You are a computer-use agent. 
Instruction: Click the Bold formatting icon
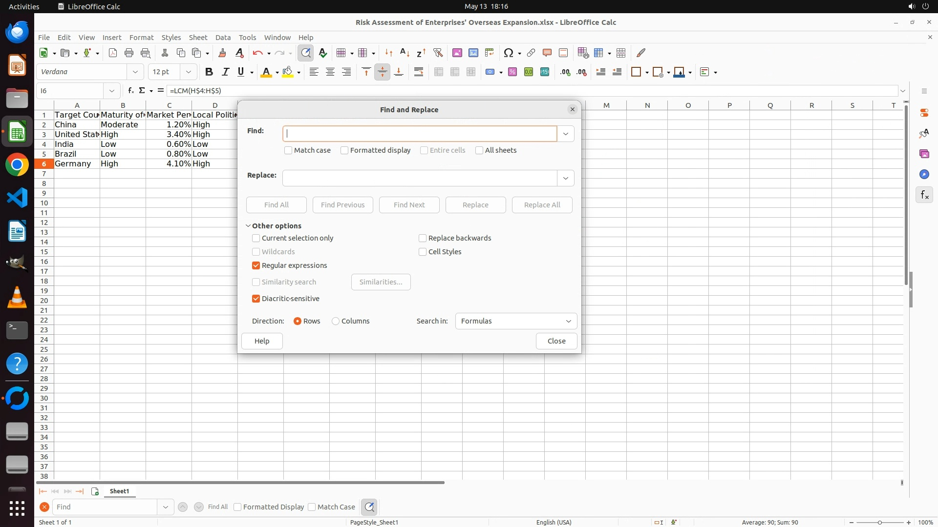pos(209,72)
